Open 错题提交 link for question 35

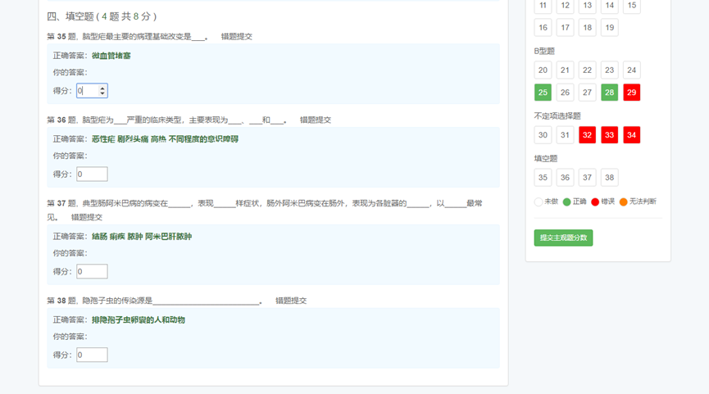pyautogui.click(x=236, y=37)
